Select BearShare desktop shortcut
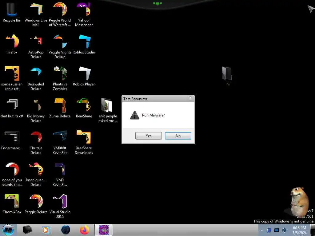 (x=84, y=108)
